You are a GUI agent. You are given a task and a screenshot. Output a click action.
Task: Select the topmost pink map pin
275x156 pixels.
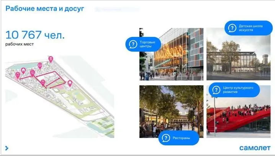[50, 58]
